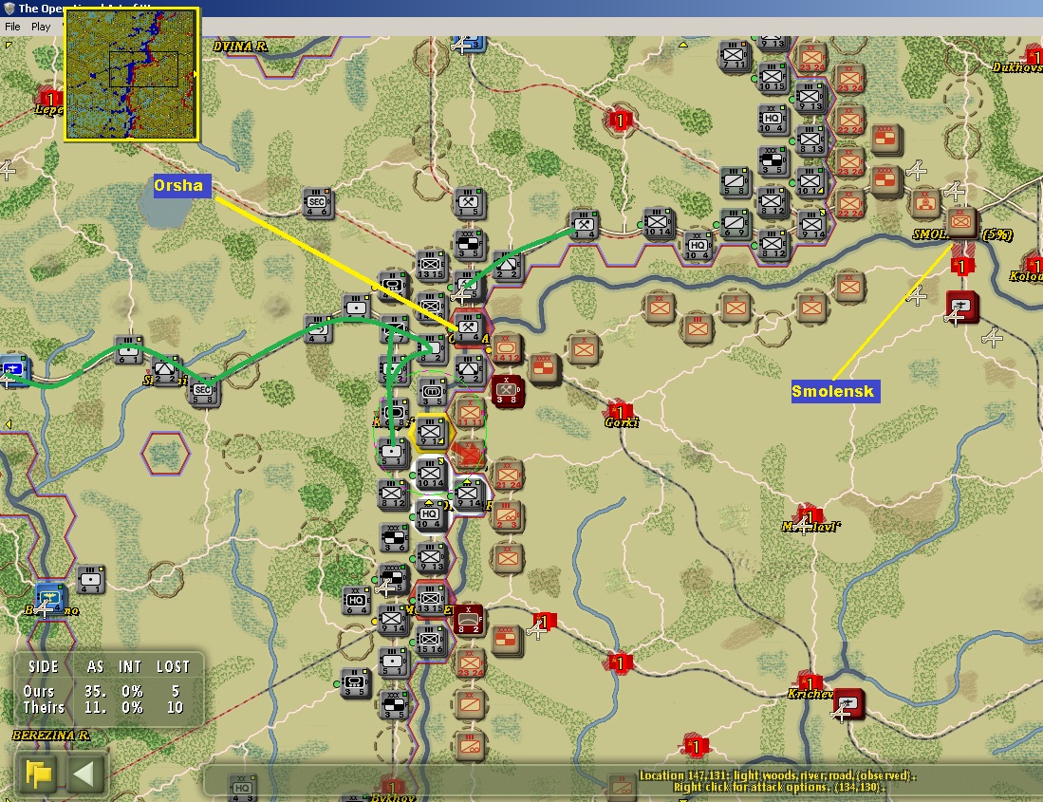The height and width of the screenshot is (802, 1043).
Task: Select the dark red engineer unit 3 8
Action: (508, 390)
